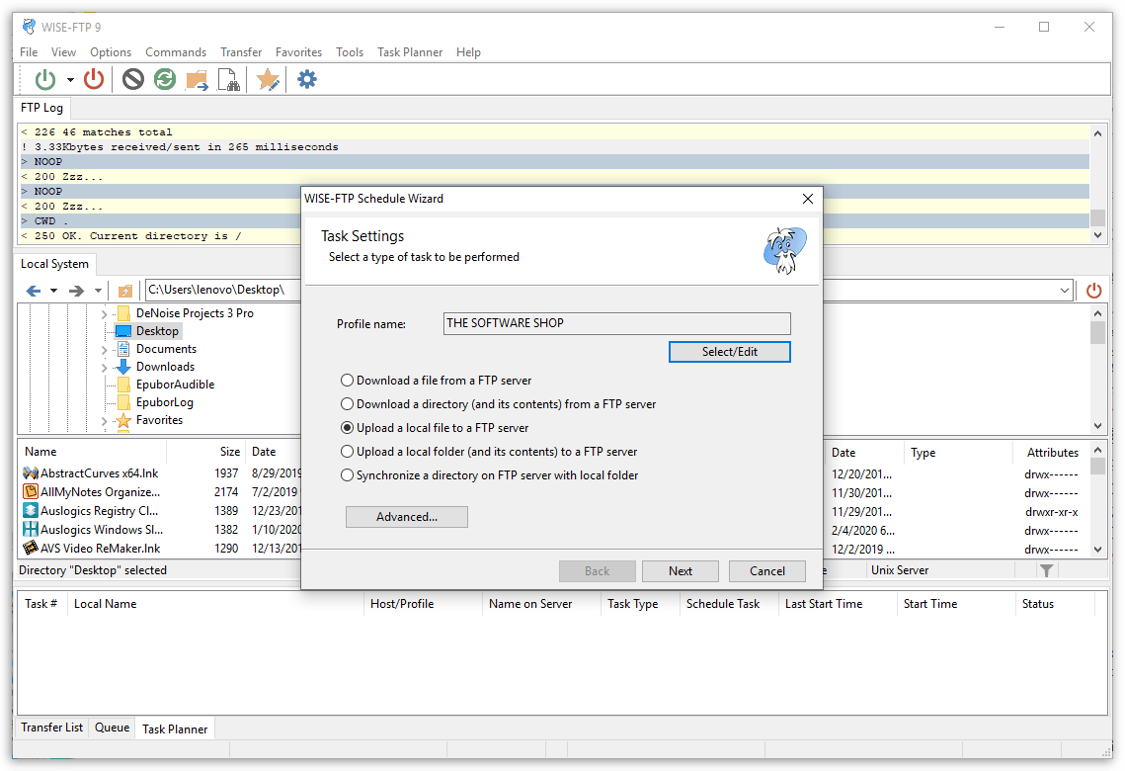
Task: Click in the Profile name field
Action: click(615, 323)
